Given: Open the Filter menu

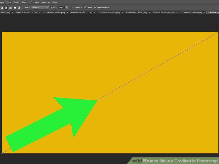Looking at the screenshot, I should point(24,2).
